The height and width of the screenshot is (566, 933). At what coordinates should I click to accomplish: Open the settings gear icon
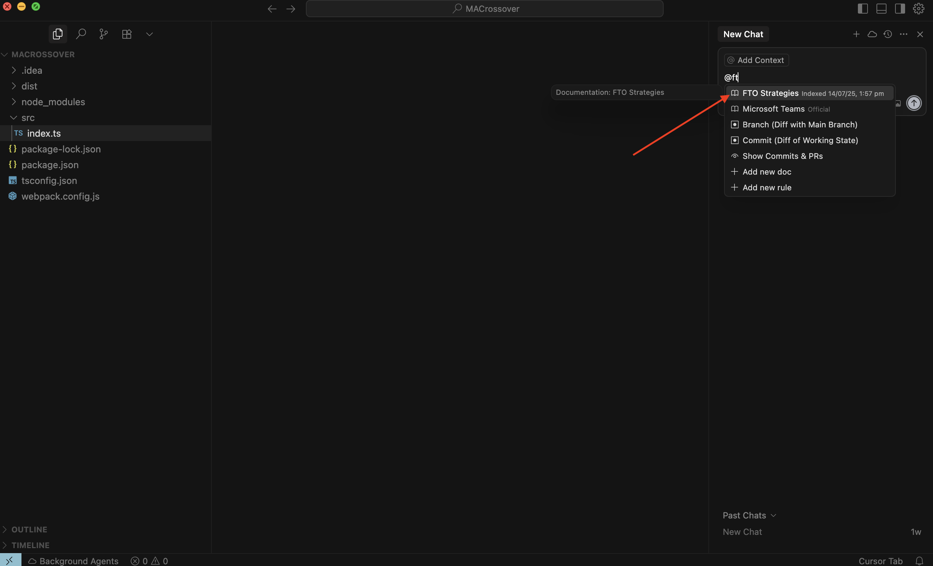pos(919,8)
